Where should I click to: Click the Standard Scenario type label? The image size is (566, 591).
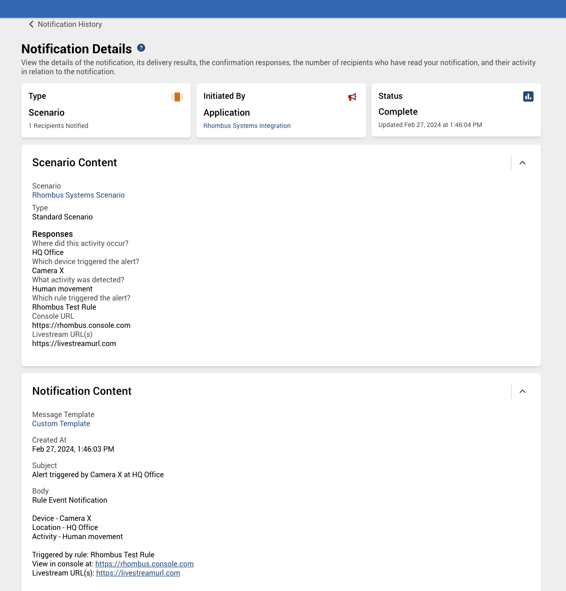(x=62, y=217)
